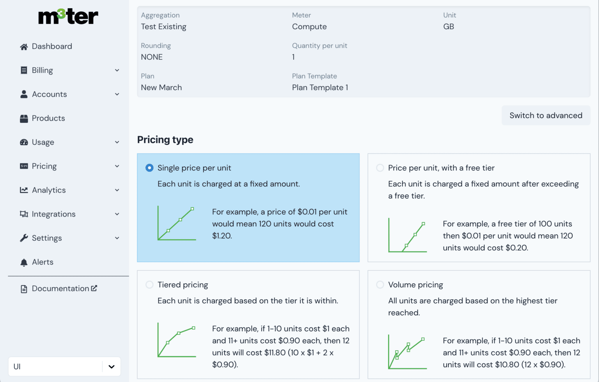Open the Accounts person icon

24,94
